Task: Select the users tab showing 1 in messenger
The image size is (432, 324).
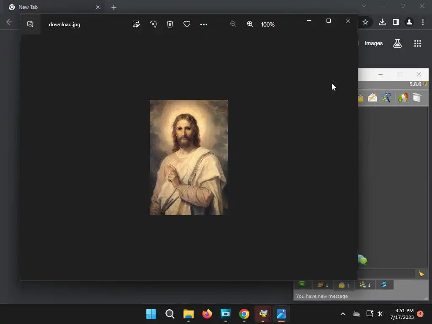Action: [x=323, y=285]
